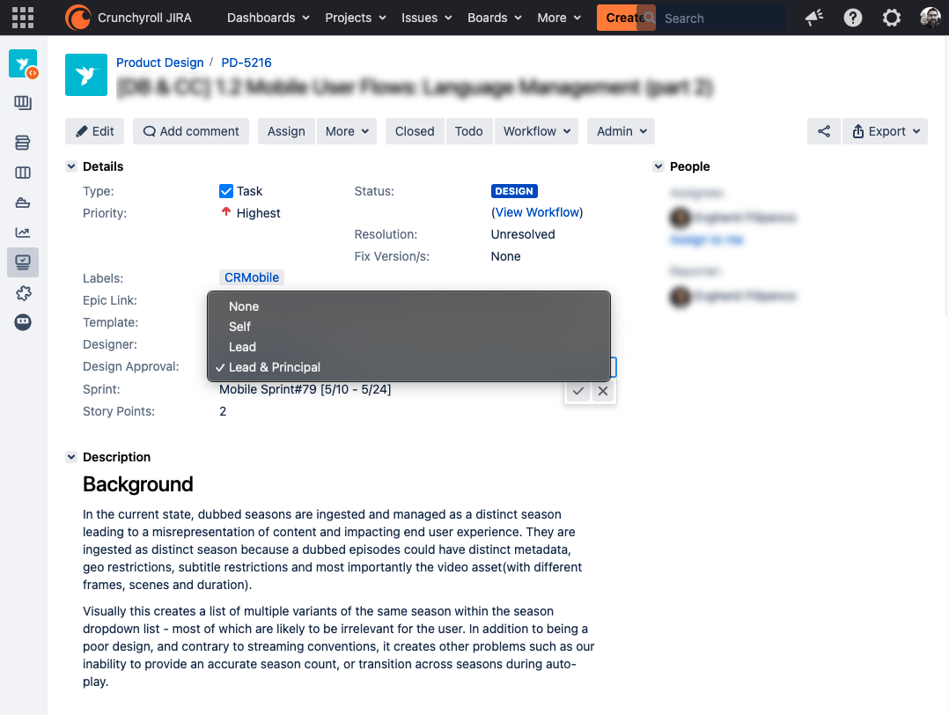Select Lead in Design Approval list

[408, 347]
